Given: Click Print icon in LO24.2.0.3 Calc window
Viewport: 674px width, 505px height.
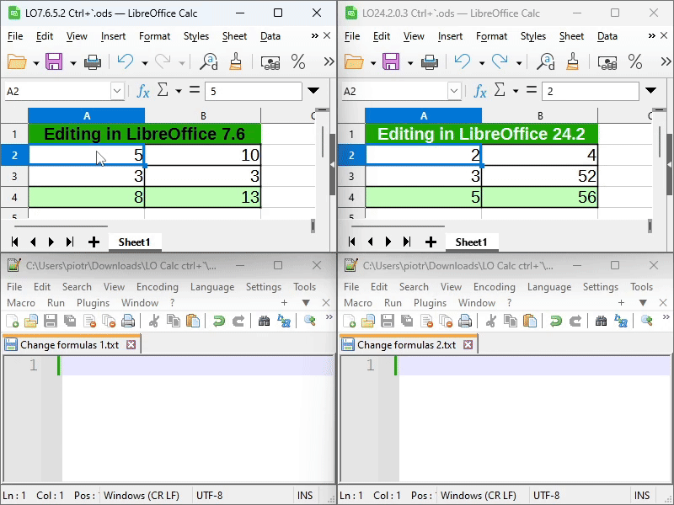Looking at the screenshot, I should [430, 62].
